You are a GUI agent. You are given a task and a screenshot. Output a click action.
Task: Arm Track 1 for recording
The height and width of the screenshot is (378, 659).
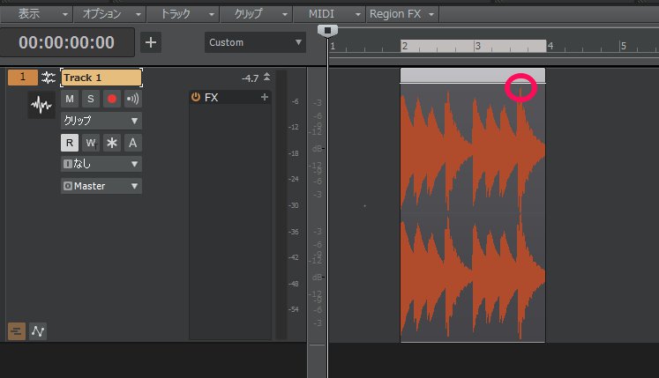[x=111, y=99]
